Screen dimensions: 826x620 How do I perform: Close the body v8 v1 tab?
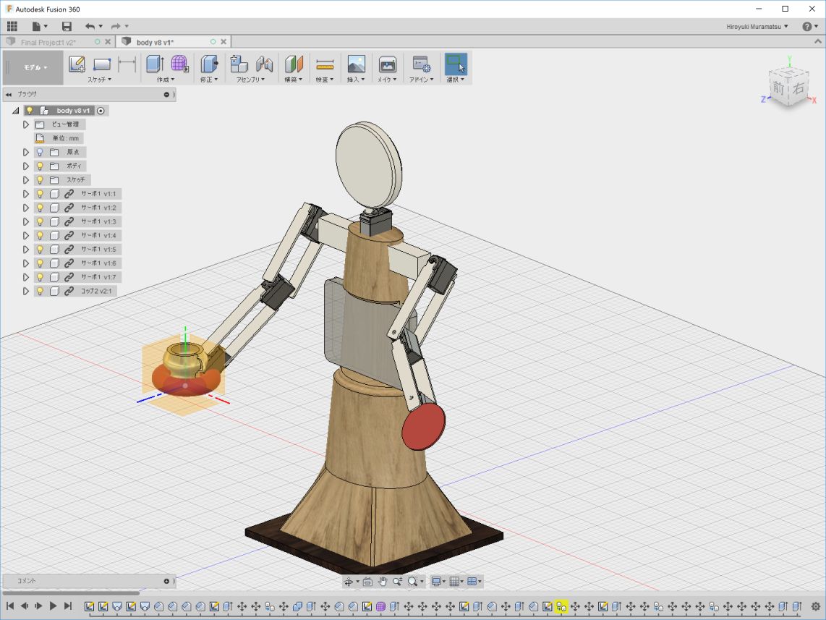tap(223, 42)
